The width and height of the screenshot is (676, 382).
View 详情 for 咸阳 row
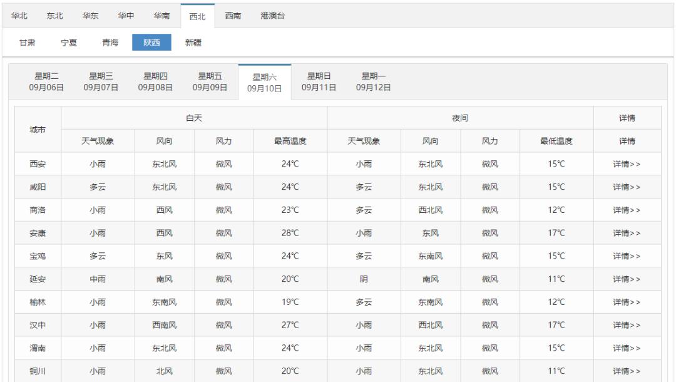pyautogui.click(x=627, y=187)
